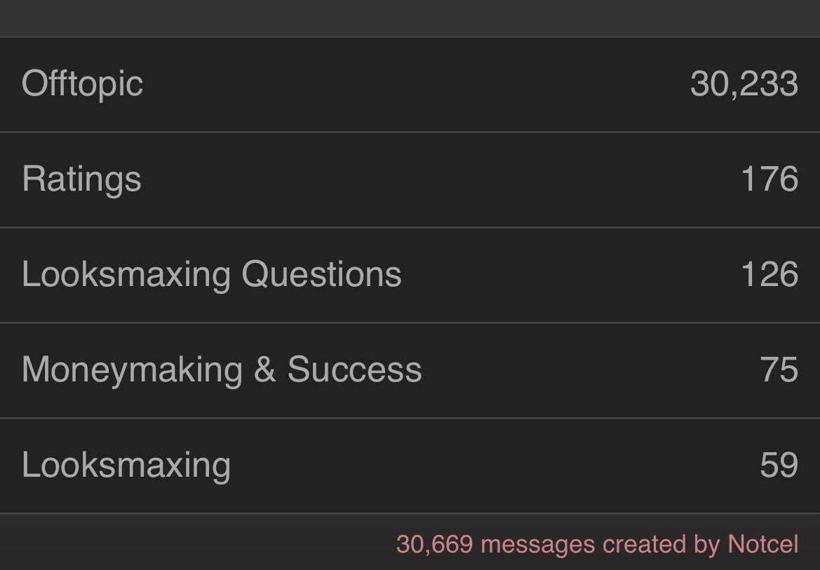
Task: Click the 75 Moneymaking & Success count
Action: coord(779,369)
